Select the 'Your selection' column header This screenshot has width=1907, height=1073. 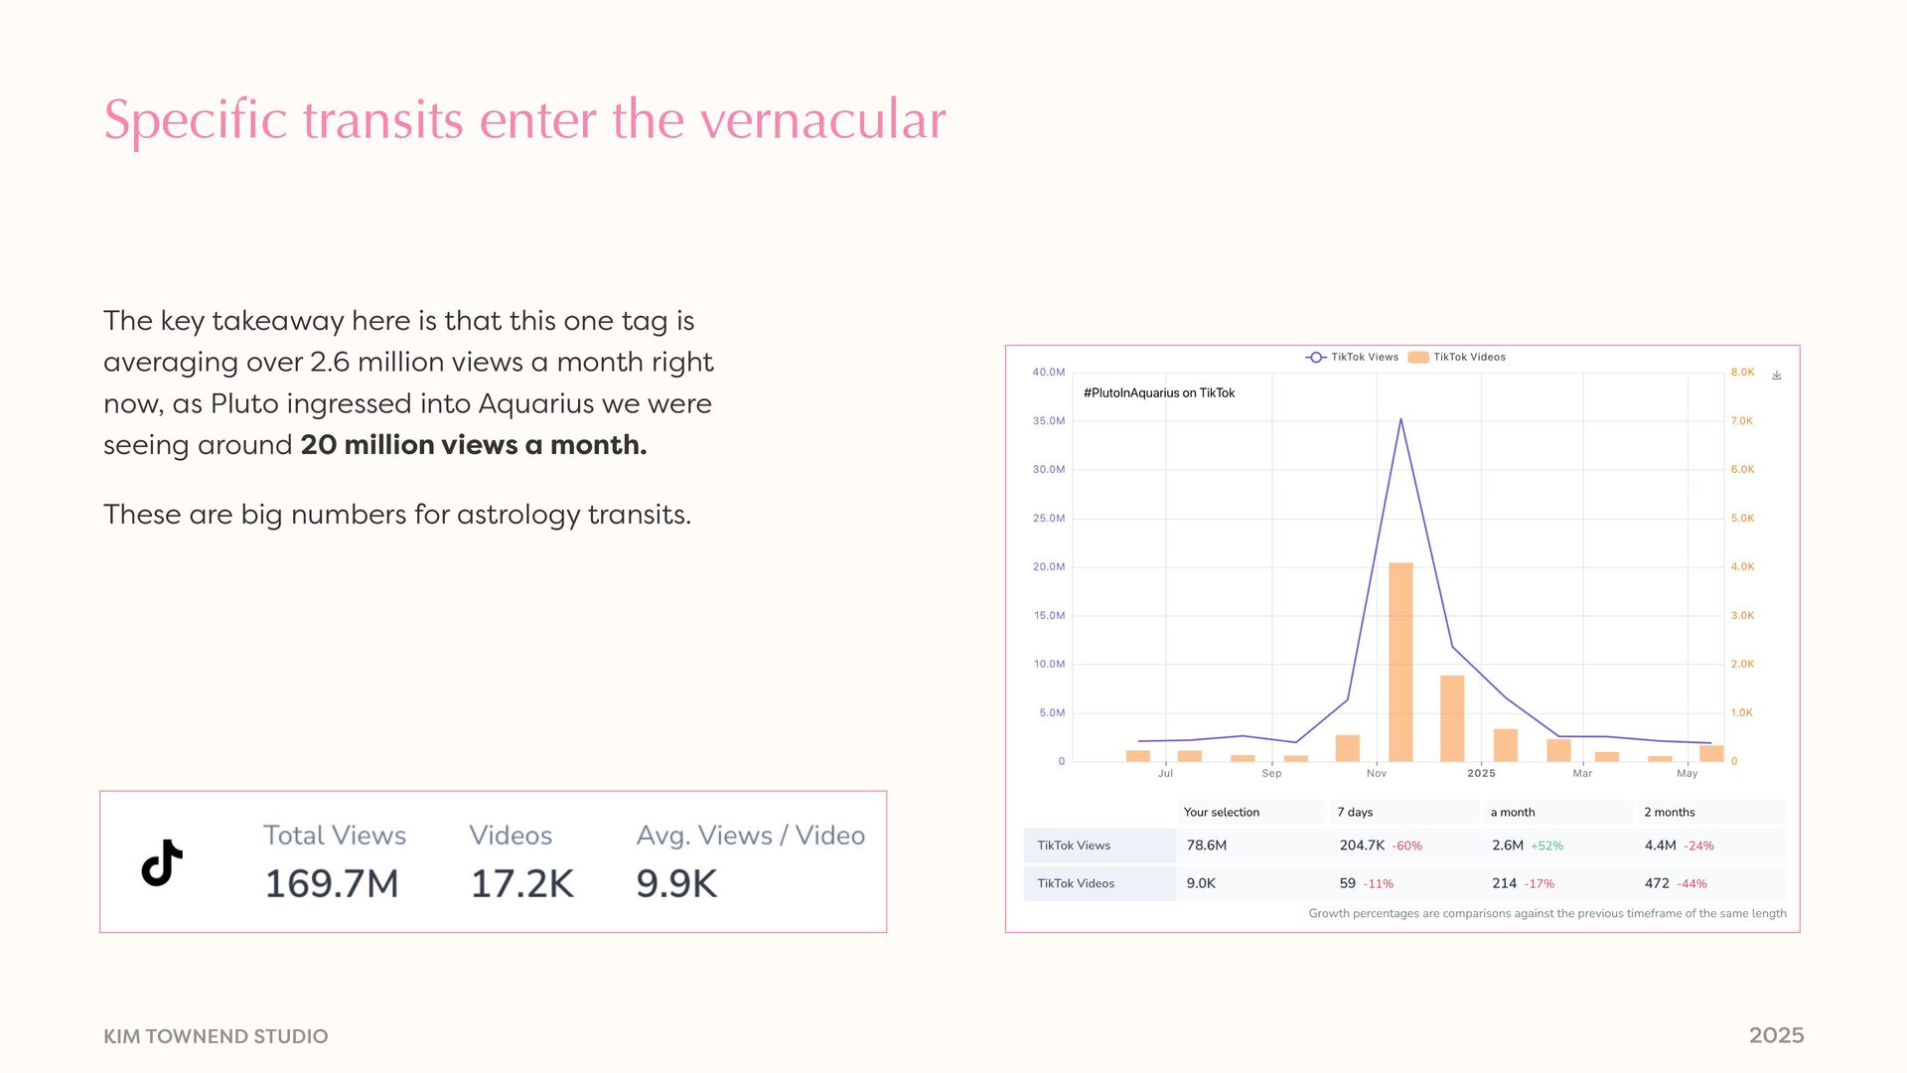pos(1221,813)
